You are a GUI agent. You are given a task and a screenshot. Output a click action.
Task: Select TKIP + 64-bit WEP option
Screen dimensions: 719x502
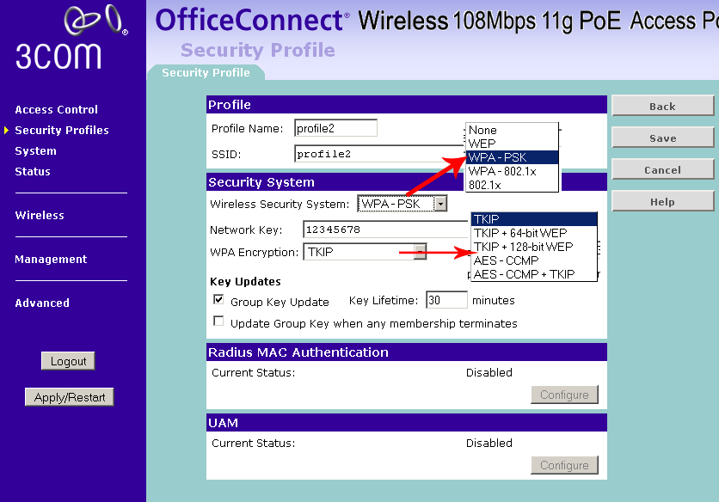coord(534,233)
